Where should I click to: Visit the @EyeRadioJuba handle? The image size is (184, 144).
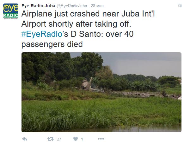pos(72,6)
